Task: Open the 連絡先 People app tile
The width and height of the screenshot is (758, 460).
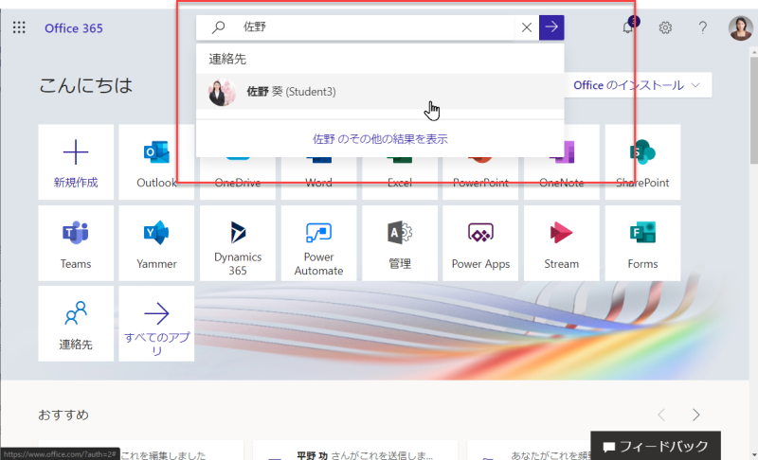Action: pos(76,324)
